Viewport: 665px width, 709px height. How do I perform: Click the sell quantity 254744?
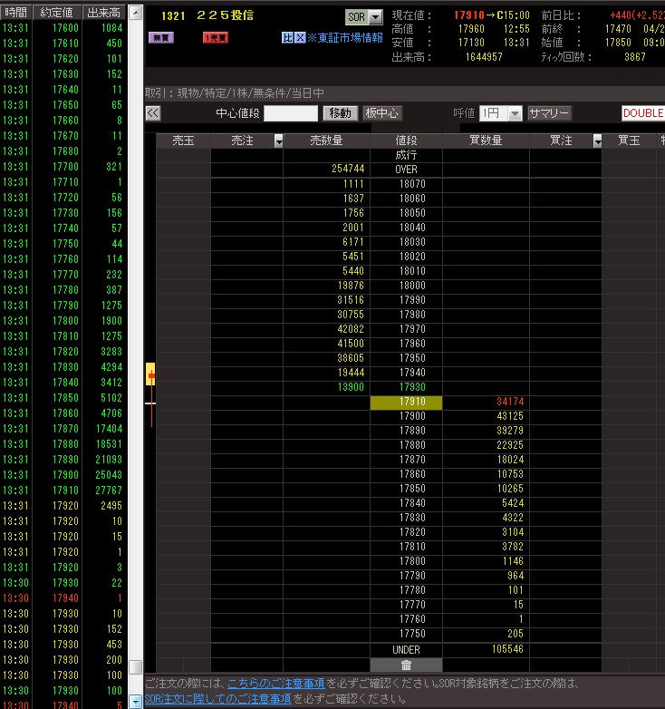[x=348, y=170]
